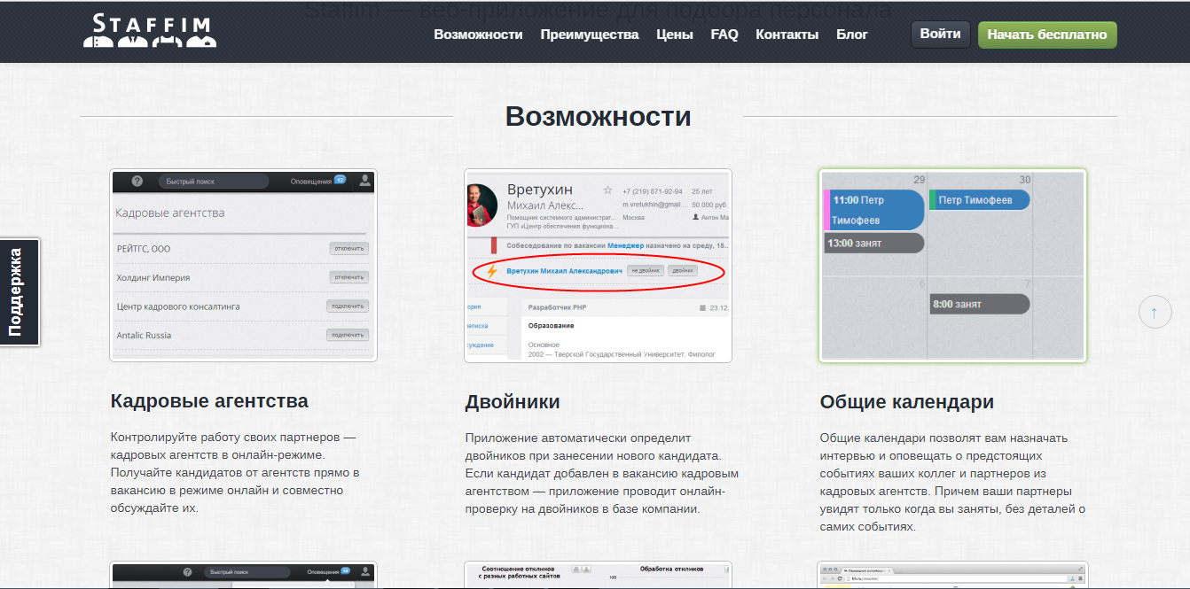The image size is (1190, 589).
Task: Star the candidate Вретухин as favorite
Action: [x=607, y=190]
